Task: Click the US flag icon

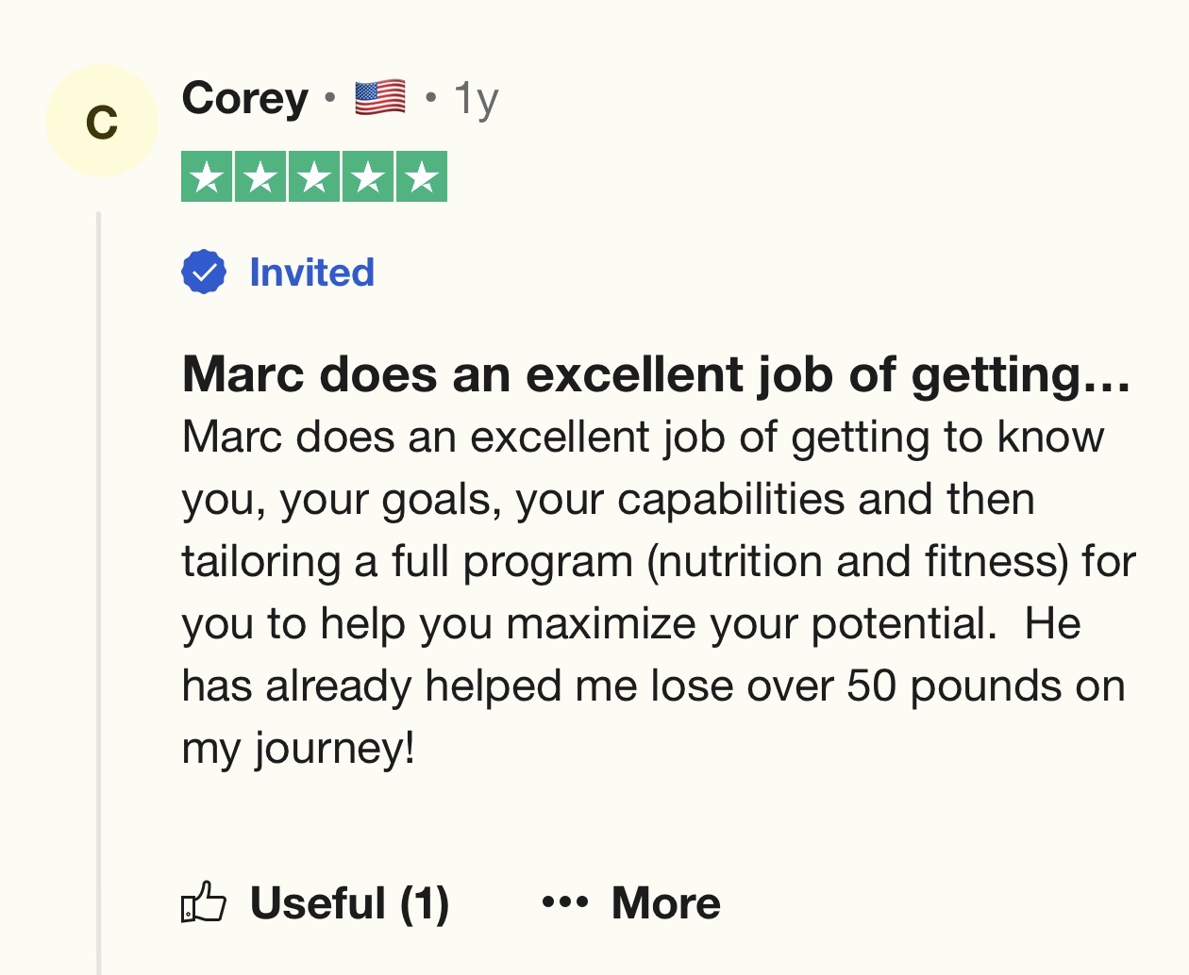Action: point(380,98)
